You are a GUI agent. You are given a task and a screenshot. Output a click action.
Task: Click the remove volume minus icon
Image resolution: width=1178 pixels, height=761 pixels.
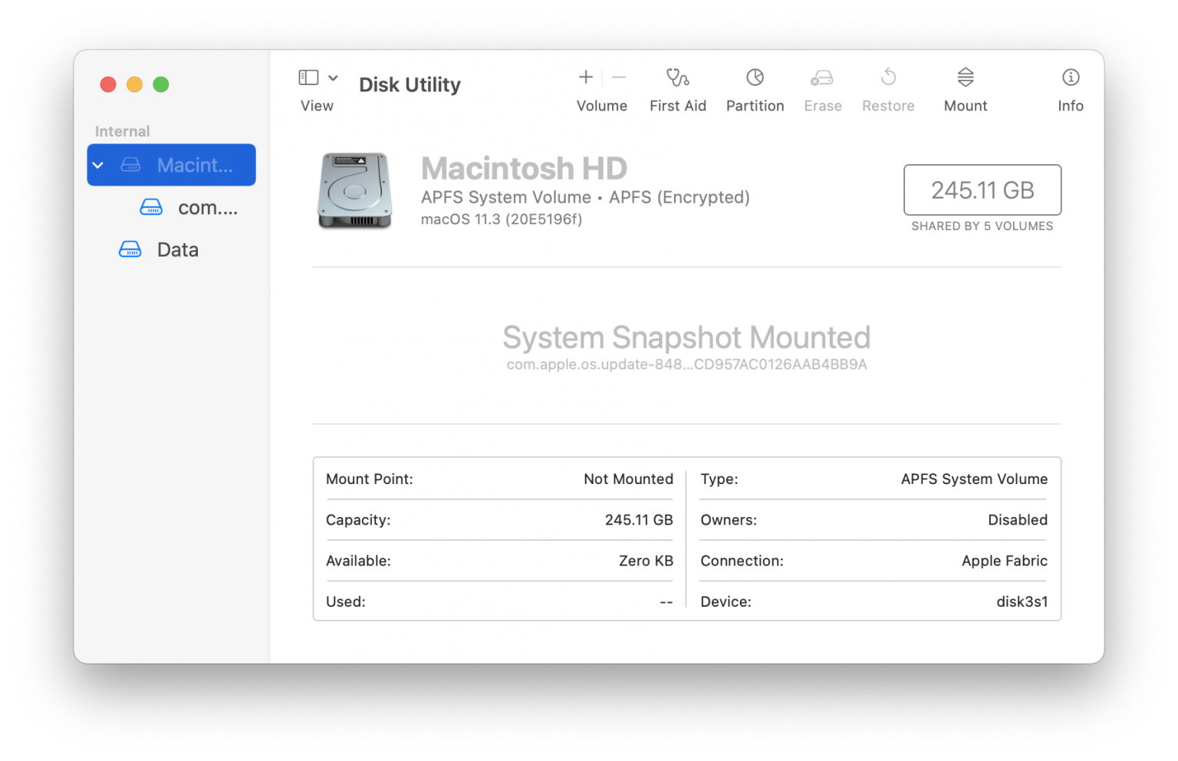point(618,77)
